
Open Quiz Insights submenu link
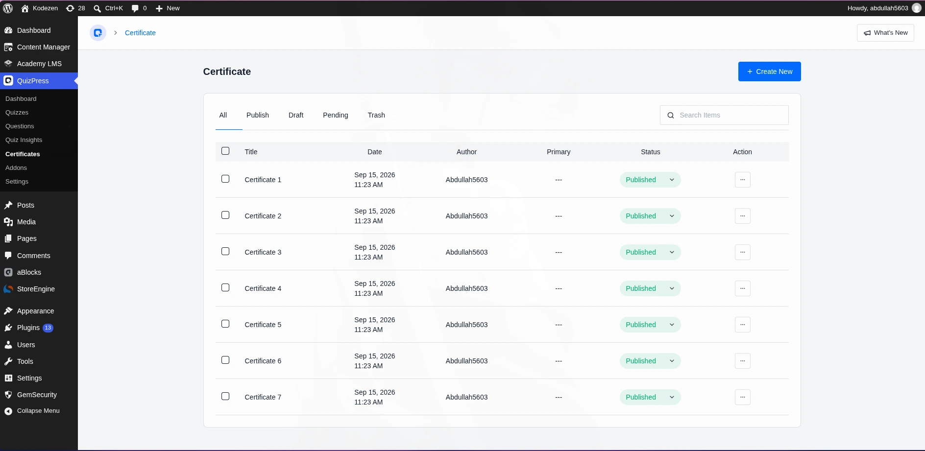(24, 140)
